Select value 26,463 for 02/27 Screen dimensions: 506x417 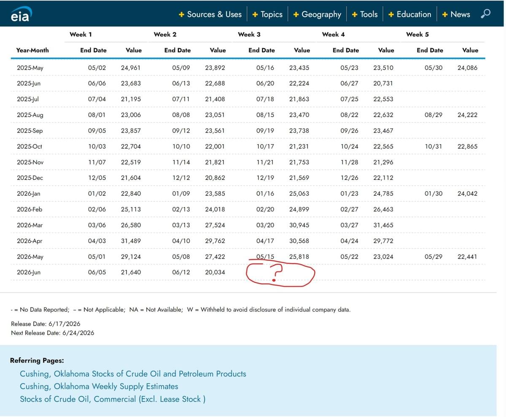(x=383, y=209)
